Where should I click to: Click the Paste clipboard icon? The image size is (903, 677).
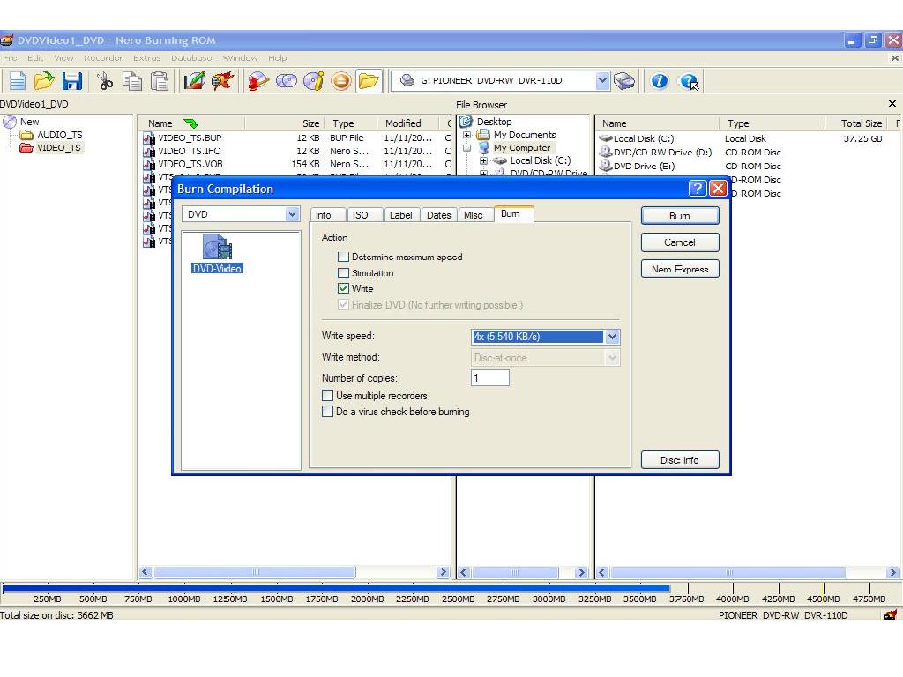click(160, 81)
